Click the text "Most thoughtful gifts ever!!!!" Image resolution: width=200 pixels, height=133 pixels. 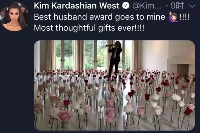click(x=89, y=28)
